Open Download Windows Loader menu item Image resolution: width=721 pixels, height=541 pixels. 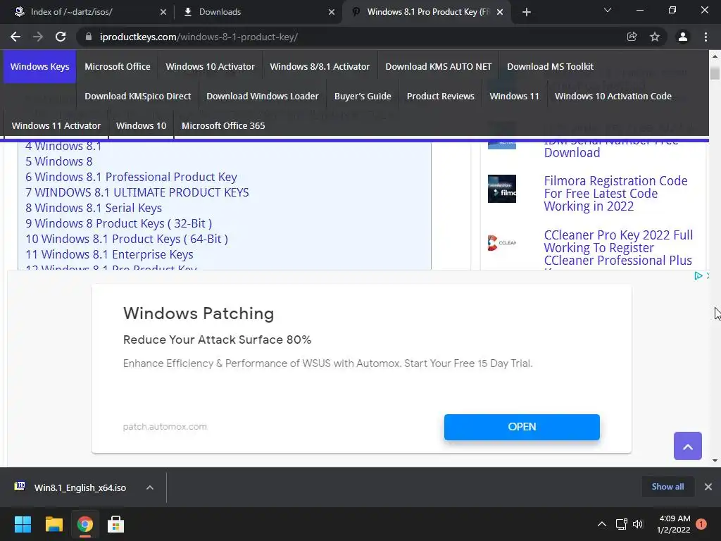(263, 96)
